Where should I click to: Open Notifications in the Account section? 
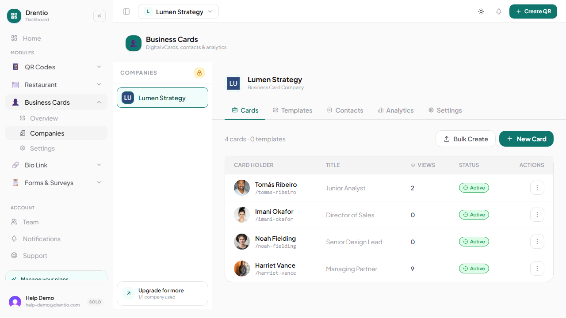pos(56,239)
